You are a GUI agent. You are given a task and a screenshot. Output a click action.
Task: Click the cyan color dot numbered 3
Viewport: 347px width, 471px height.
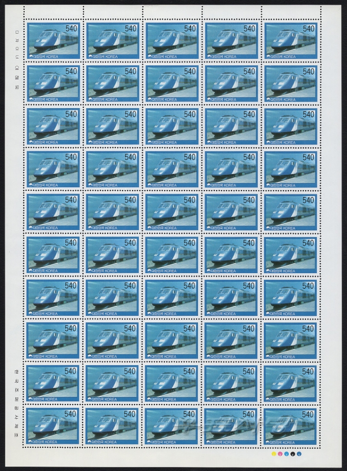pyautogui.click(x=286, y=454)
